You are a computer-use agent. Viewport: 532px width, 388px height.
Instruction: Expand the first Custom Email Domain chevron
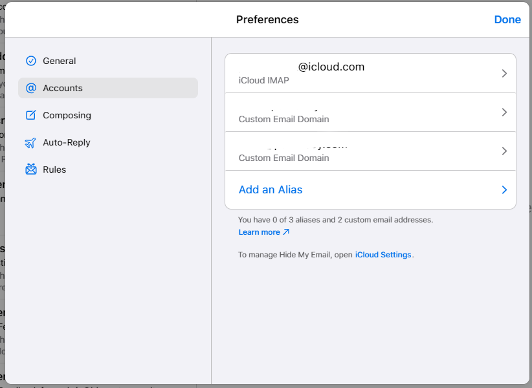click(504, 113)
